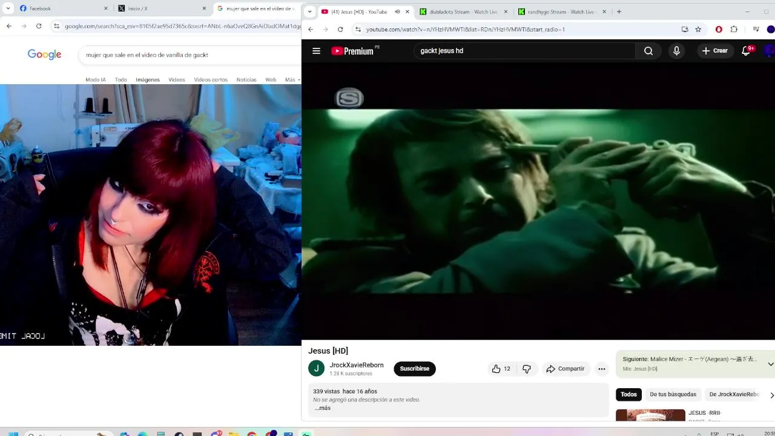
Task: Close the randhygo Stream tab
Action: 604,12
